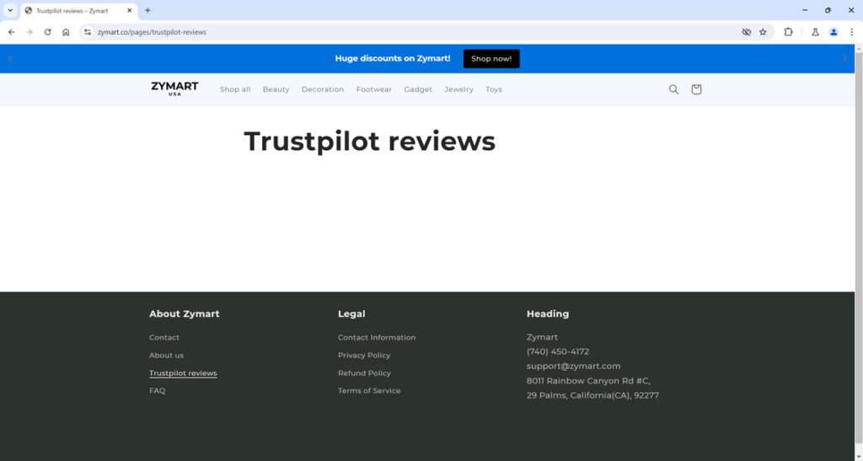Restore down the browser window
The height and width of the screenshot is (461, 863).
[x=828, y=10]
